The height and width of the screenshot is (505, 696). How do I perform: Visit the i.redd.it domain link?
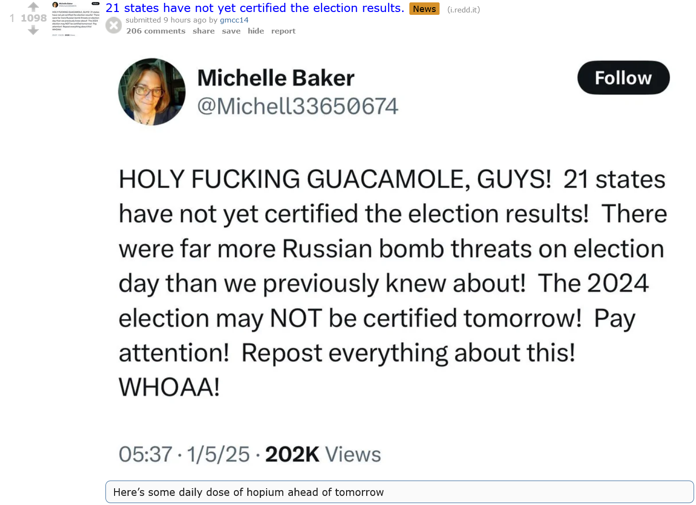pyautogui.click(x=464, y=10)
